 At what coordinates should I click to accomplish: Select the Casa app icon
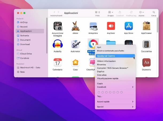click(75, 62)
